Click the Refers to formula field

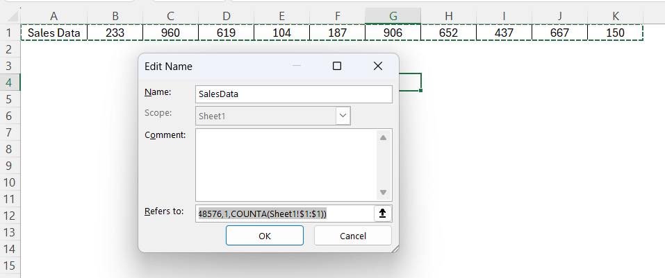point(285,214)
